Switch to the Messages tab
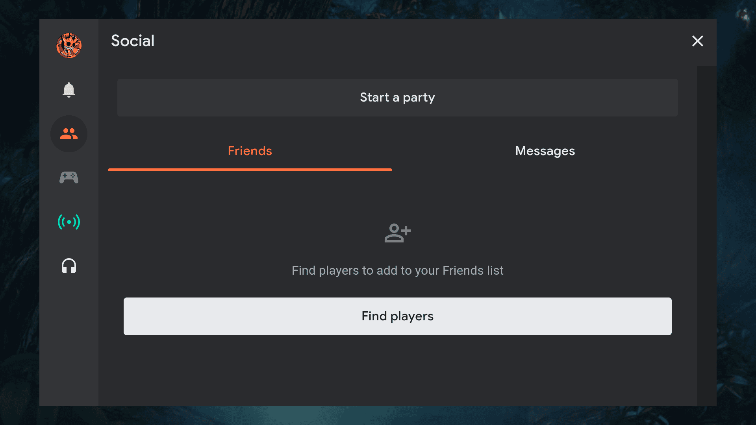This screenshot has height=425, width=756. [545, 151]
